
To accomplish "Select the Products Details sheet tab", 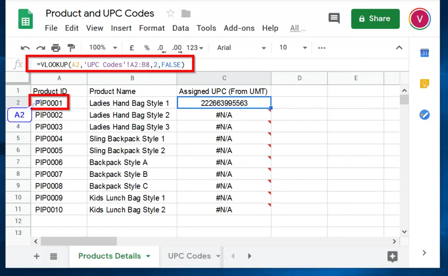I will pos(110,256).
